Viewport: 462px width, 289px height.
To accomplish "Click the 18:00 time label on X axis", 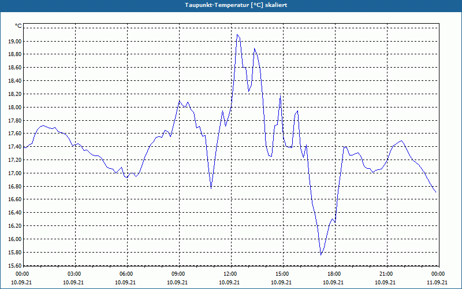I will point(334,274).
